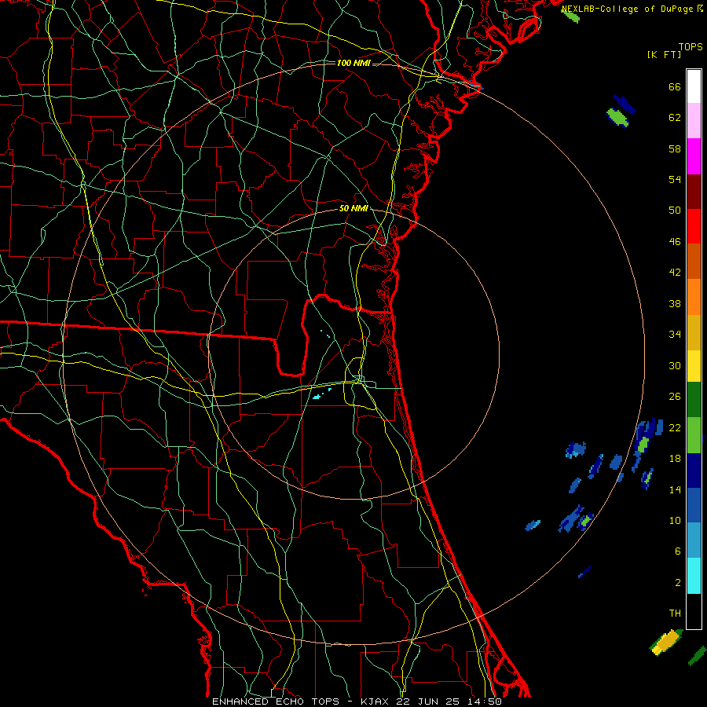The width and height of the screenshot is (707, 707).
Task: Select the dark green legend band
Action: tap(694, 400)
